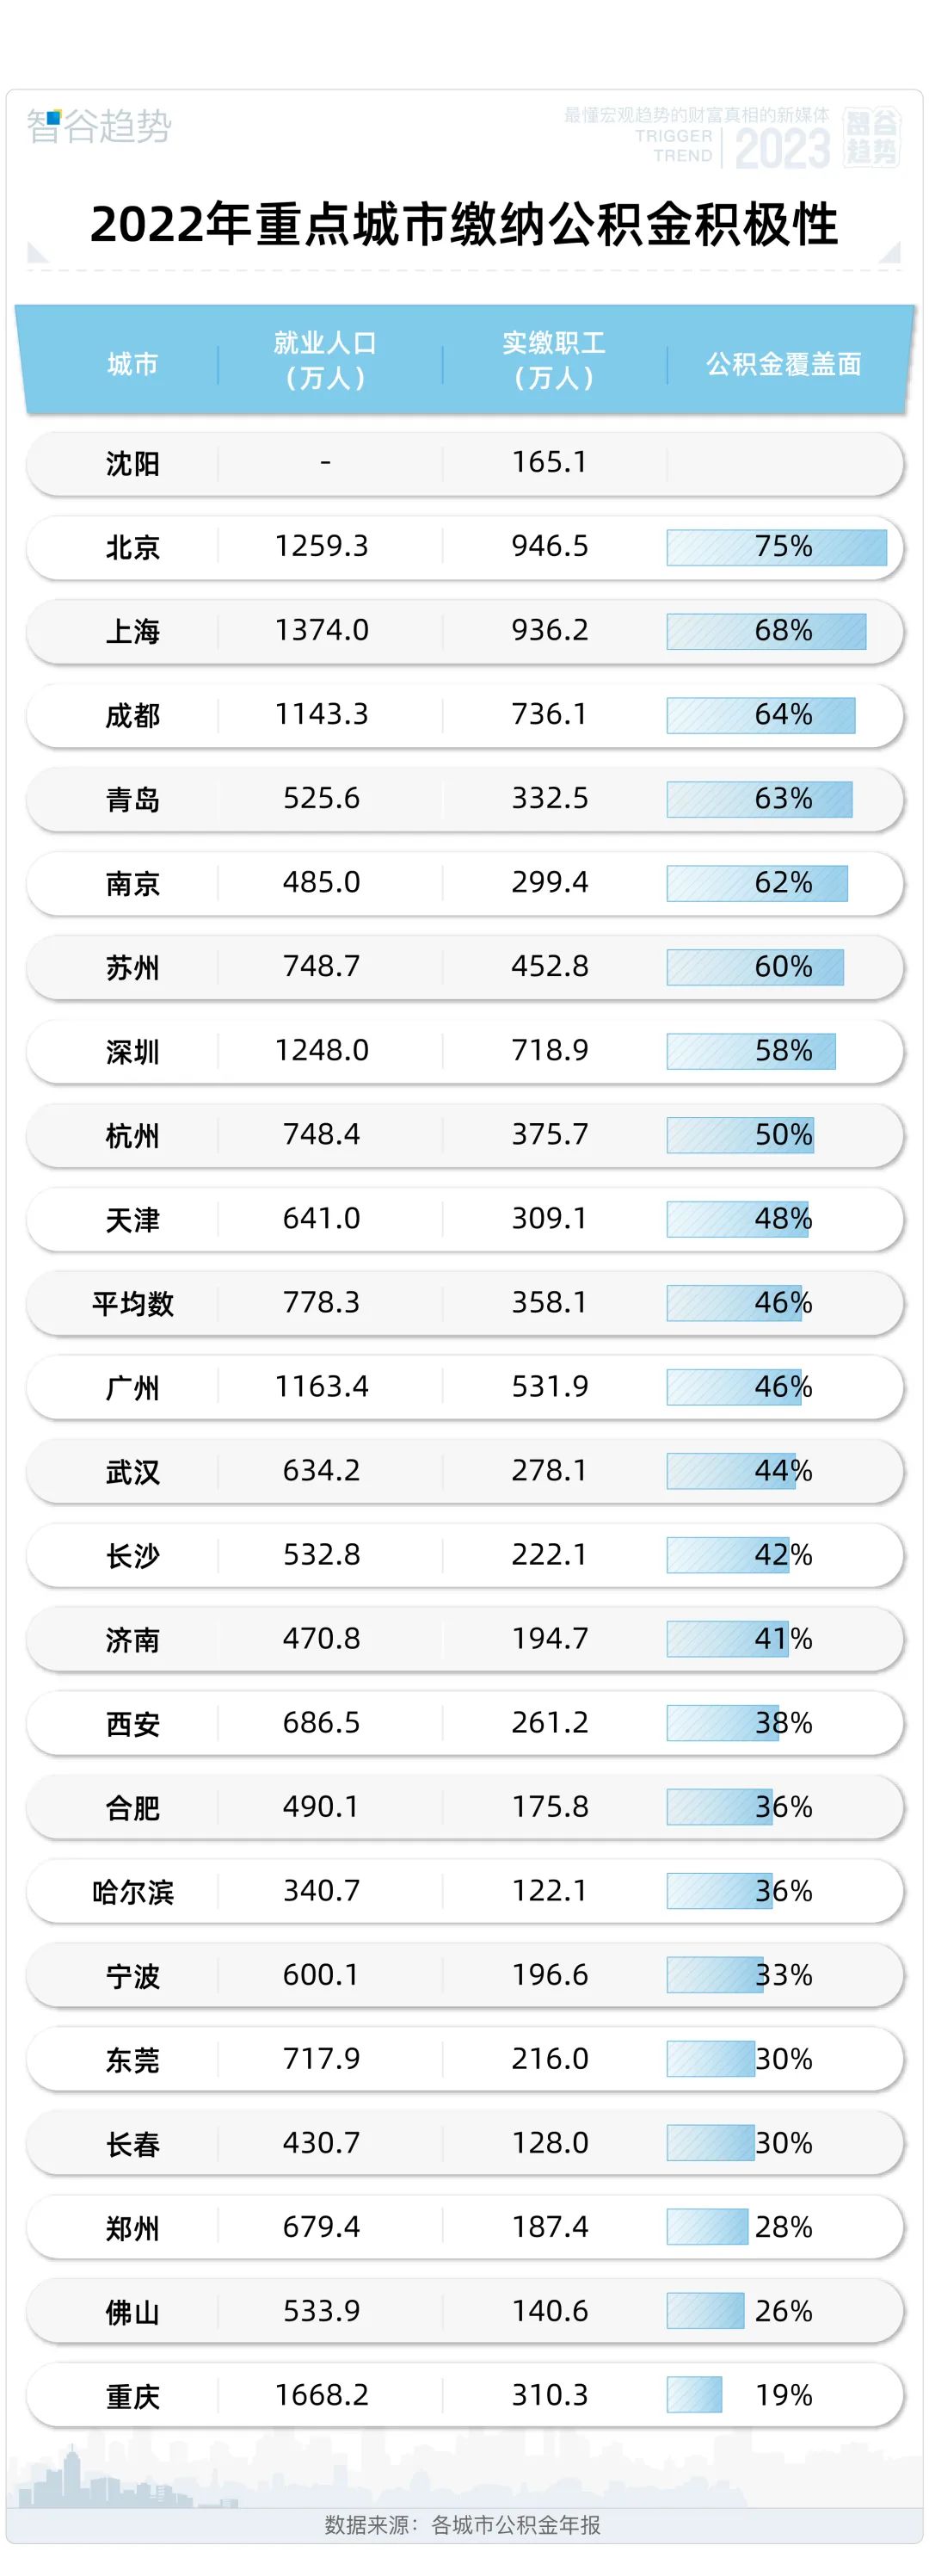Click the 重庆 19% coverage bar
Screen dimensions: 929x2576
[x=694, y=2395]
